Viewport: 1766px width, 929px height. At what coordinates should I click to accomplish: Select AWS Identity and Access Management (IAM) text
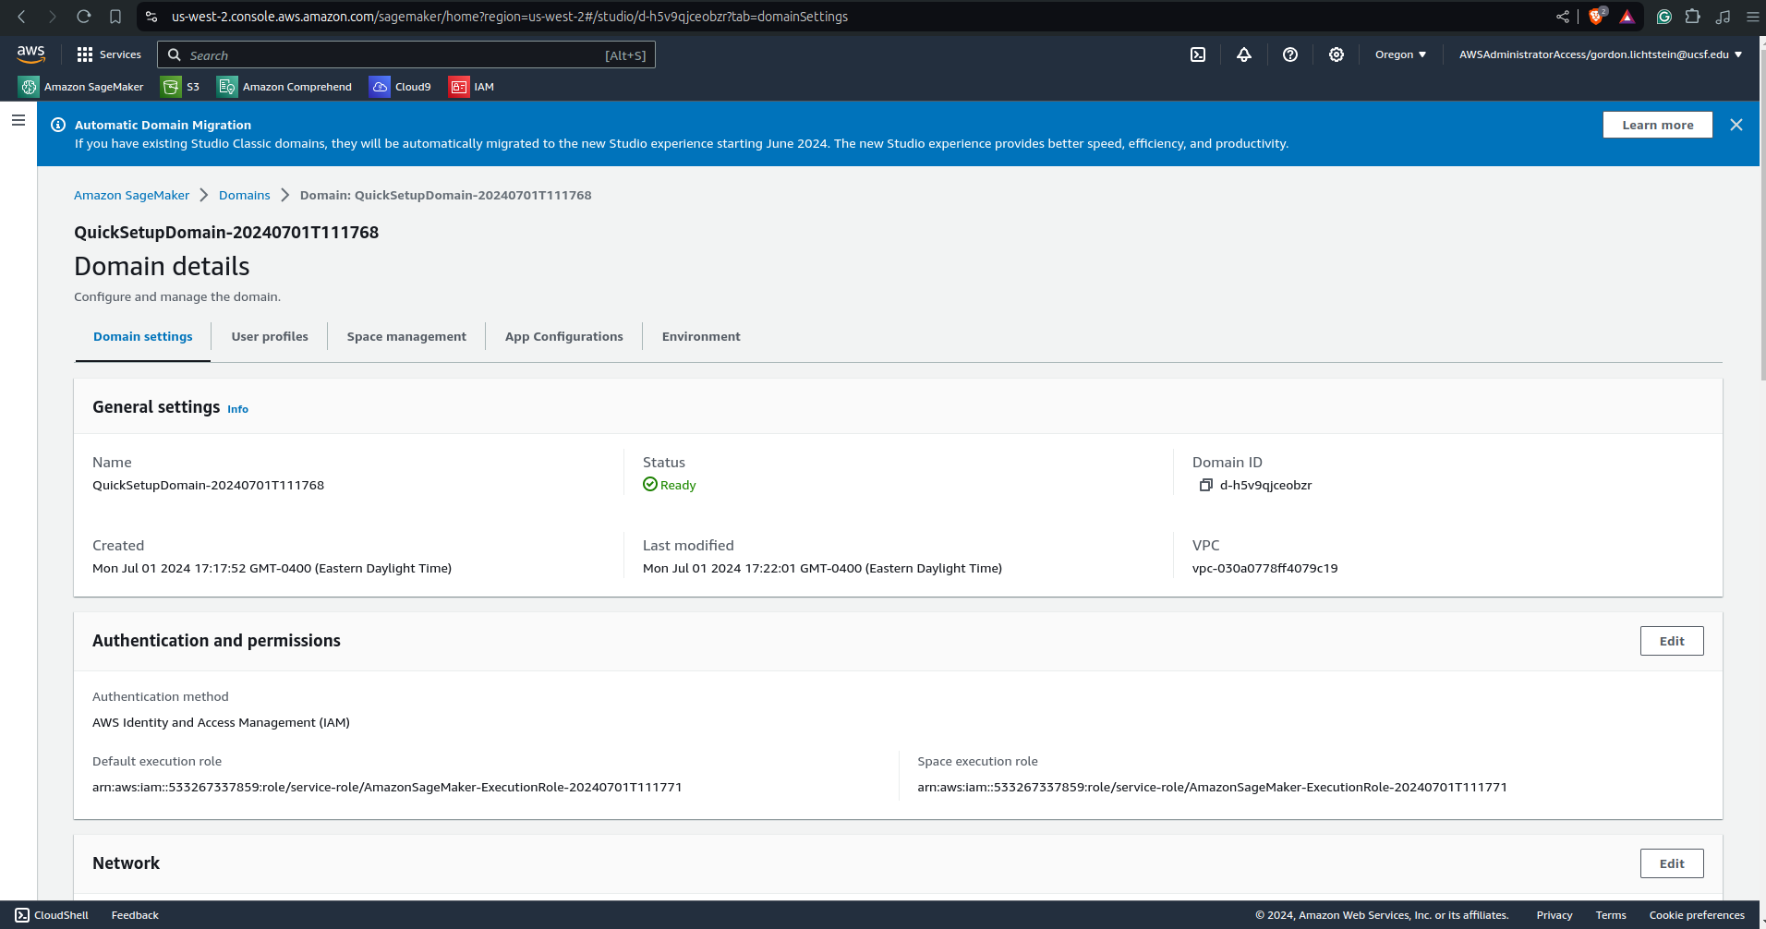tap(221, 722)
